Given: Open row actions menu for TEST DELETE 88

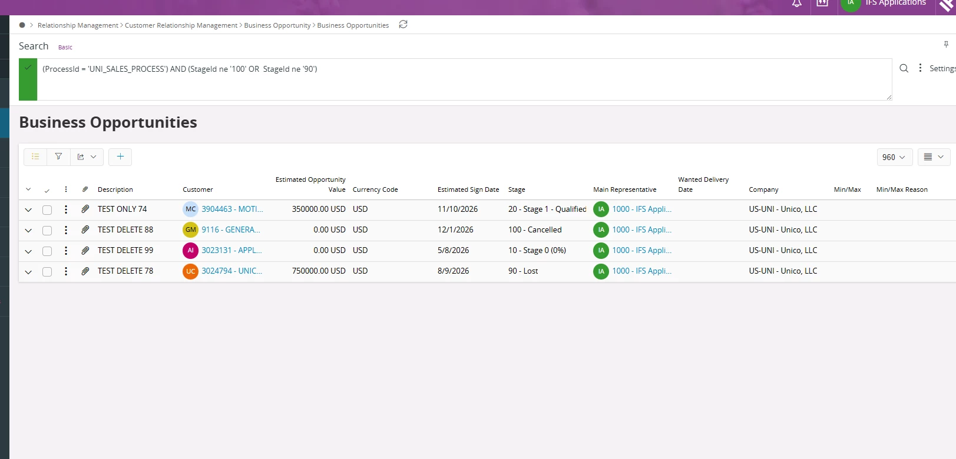Looking at the screenshot, I should click(66, 230).
